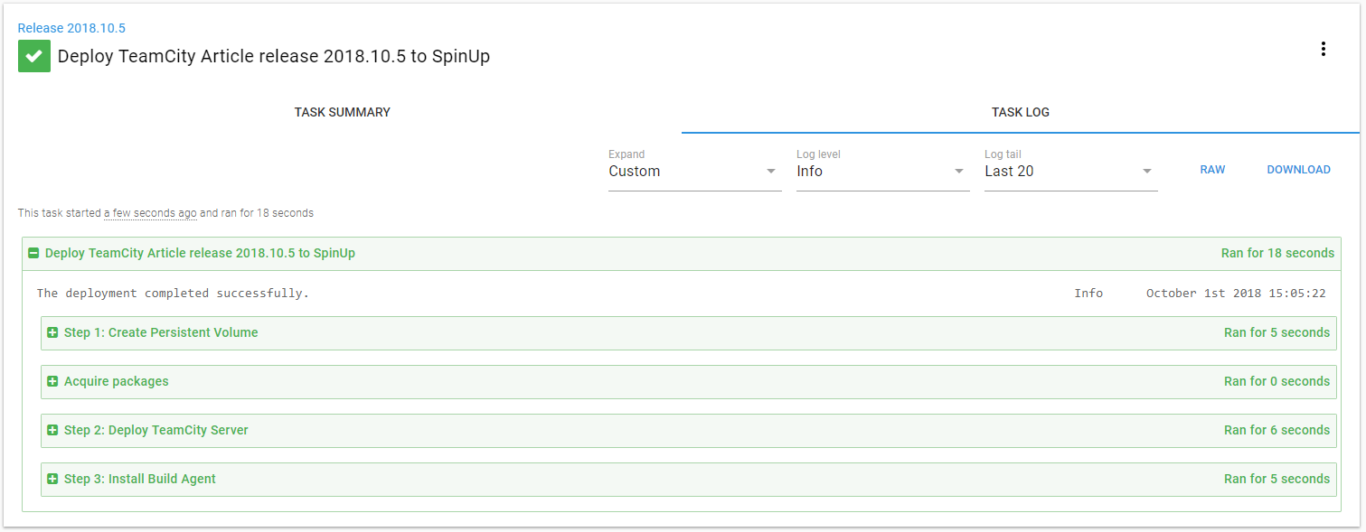
Task: Click the RAW log button
Action: [x=1212, y=170]
